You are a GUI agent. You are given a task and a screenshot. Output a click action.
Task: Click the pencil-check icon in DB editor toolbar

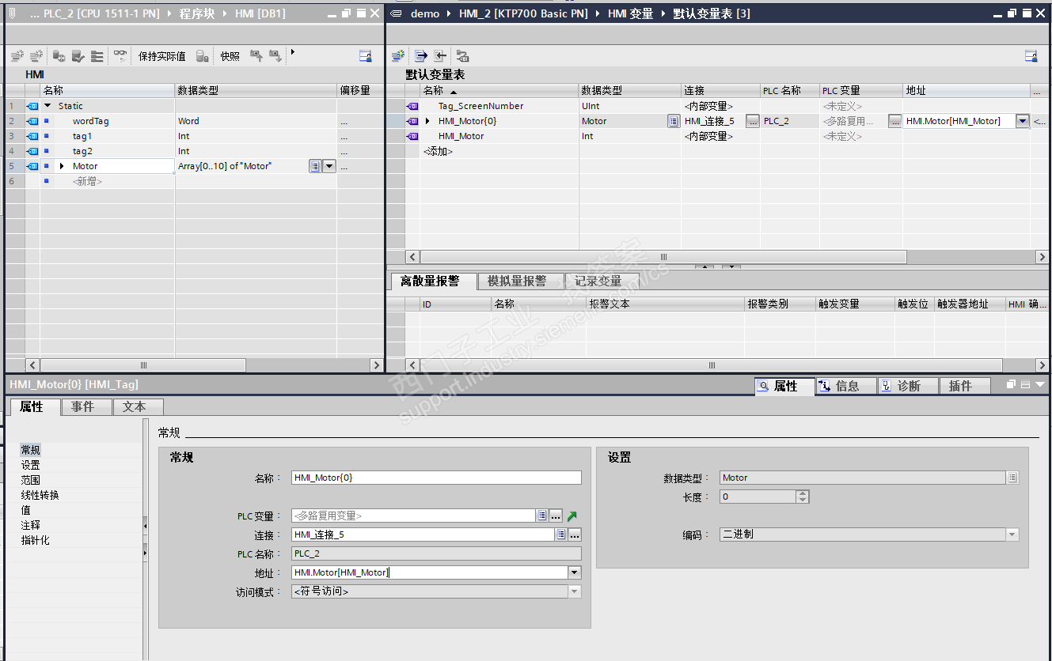[78, 56]
